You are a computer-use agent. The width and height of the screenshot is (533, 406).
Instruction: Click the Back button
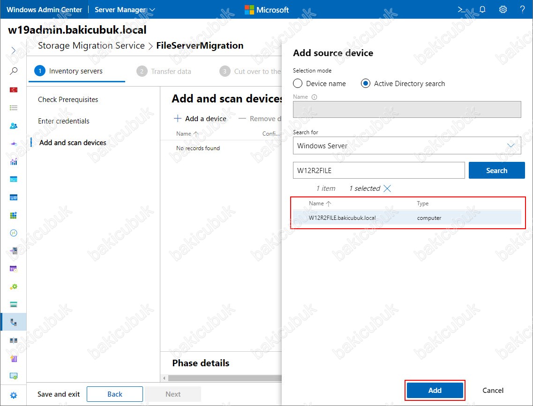click(x=114, y=394)
